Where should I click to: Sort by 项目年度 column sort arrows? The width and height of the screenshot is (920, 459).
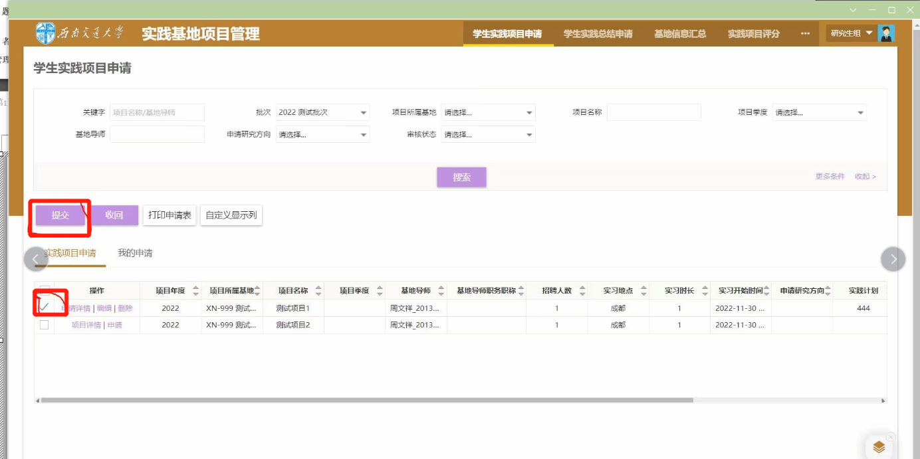pos(195,291)
